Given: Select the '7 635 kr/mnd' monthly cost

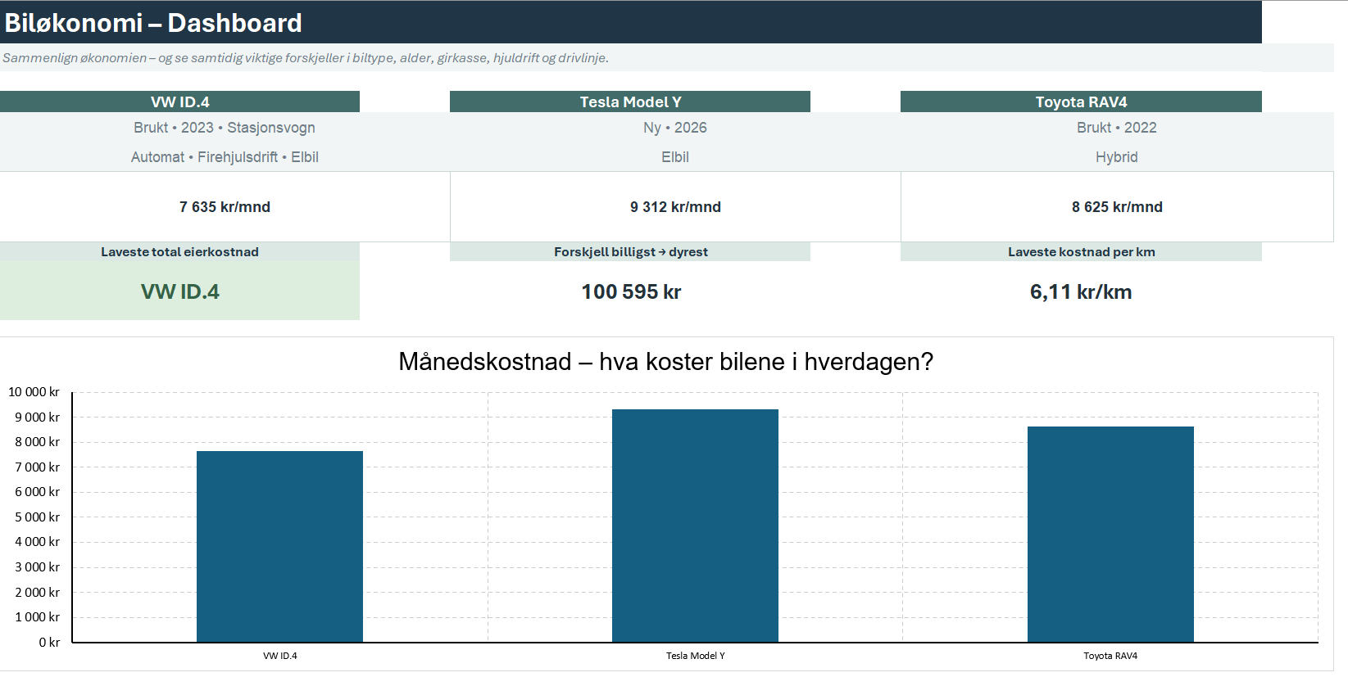Looking at the screenshot, I should coord(225,207).
